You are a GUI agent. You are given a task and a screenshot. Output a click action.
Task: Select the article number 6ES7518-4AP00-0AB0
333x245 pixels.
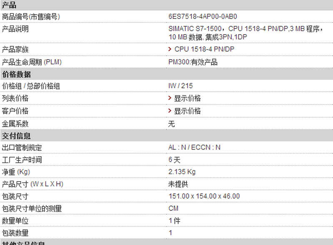(203, 17)
